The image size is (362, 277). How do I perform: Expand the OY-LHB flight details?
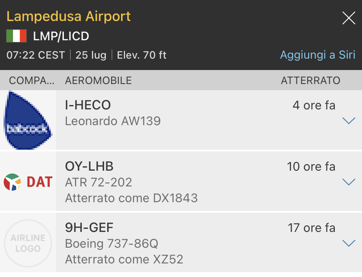[348, 182]
